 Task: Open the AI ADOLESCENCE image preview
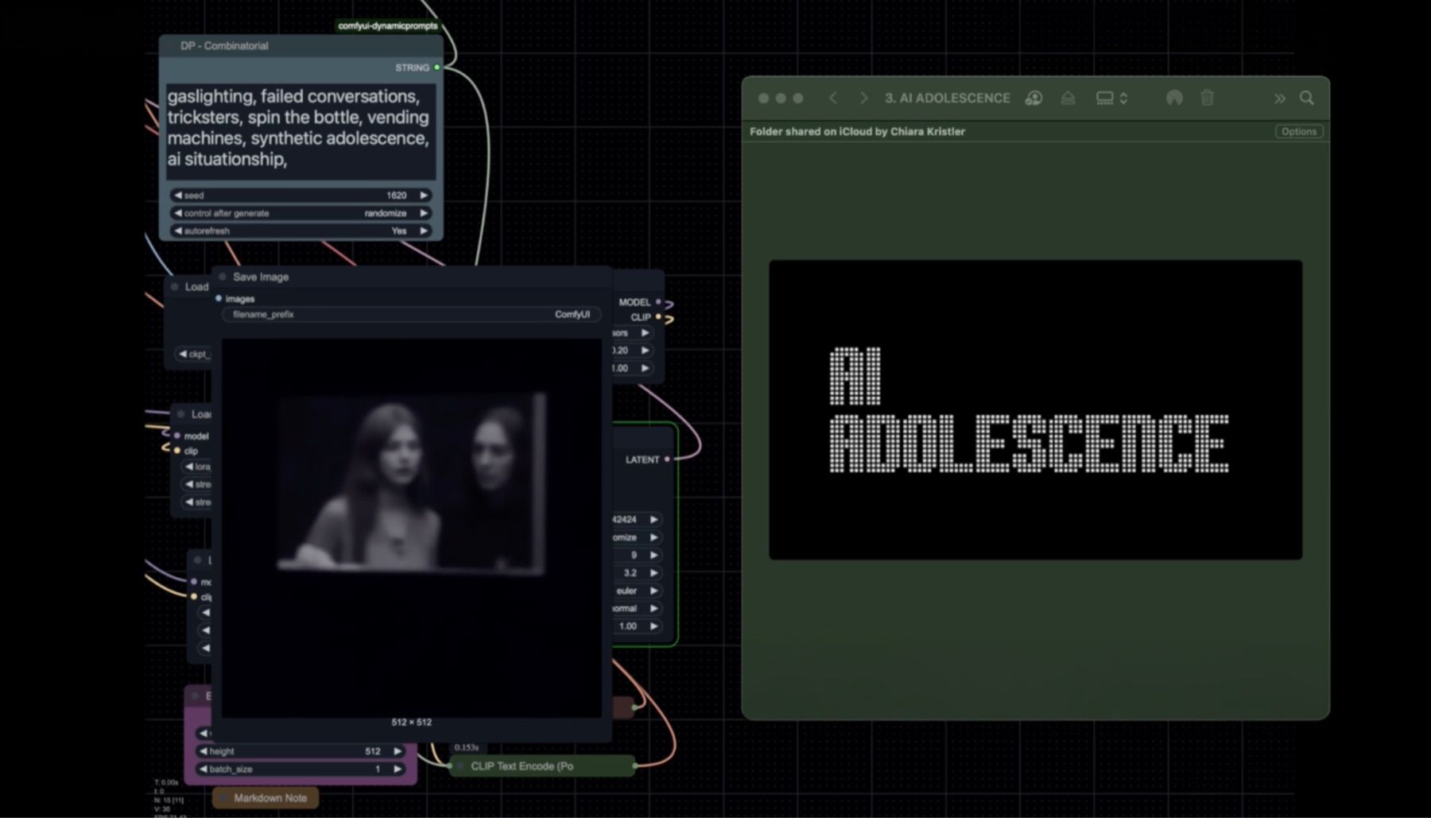(x=1035, y=409)
